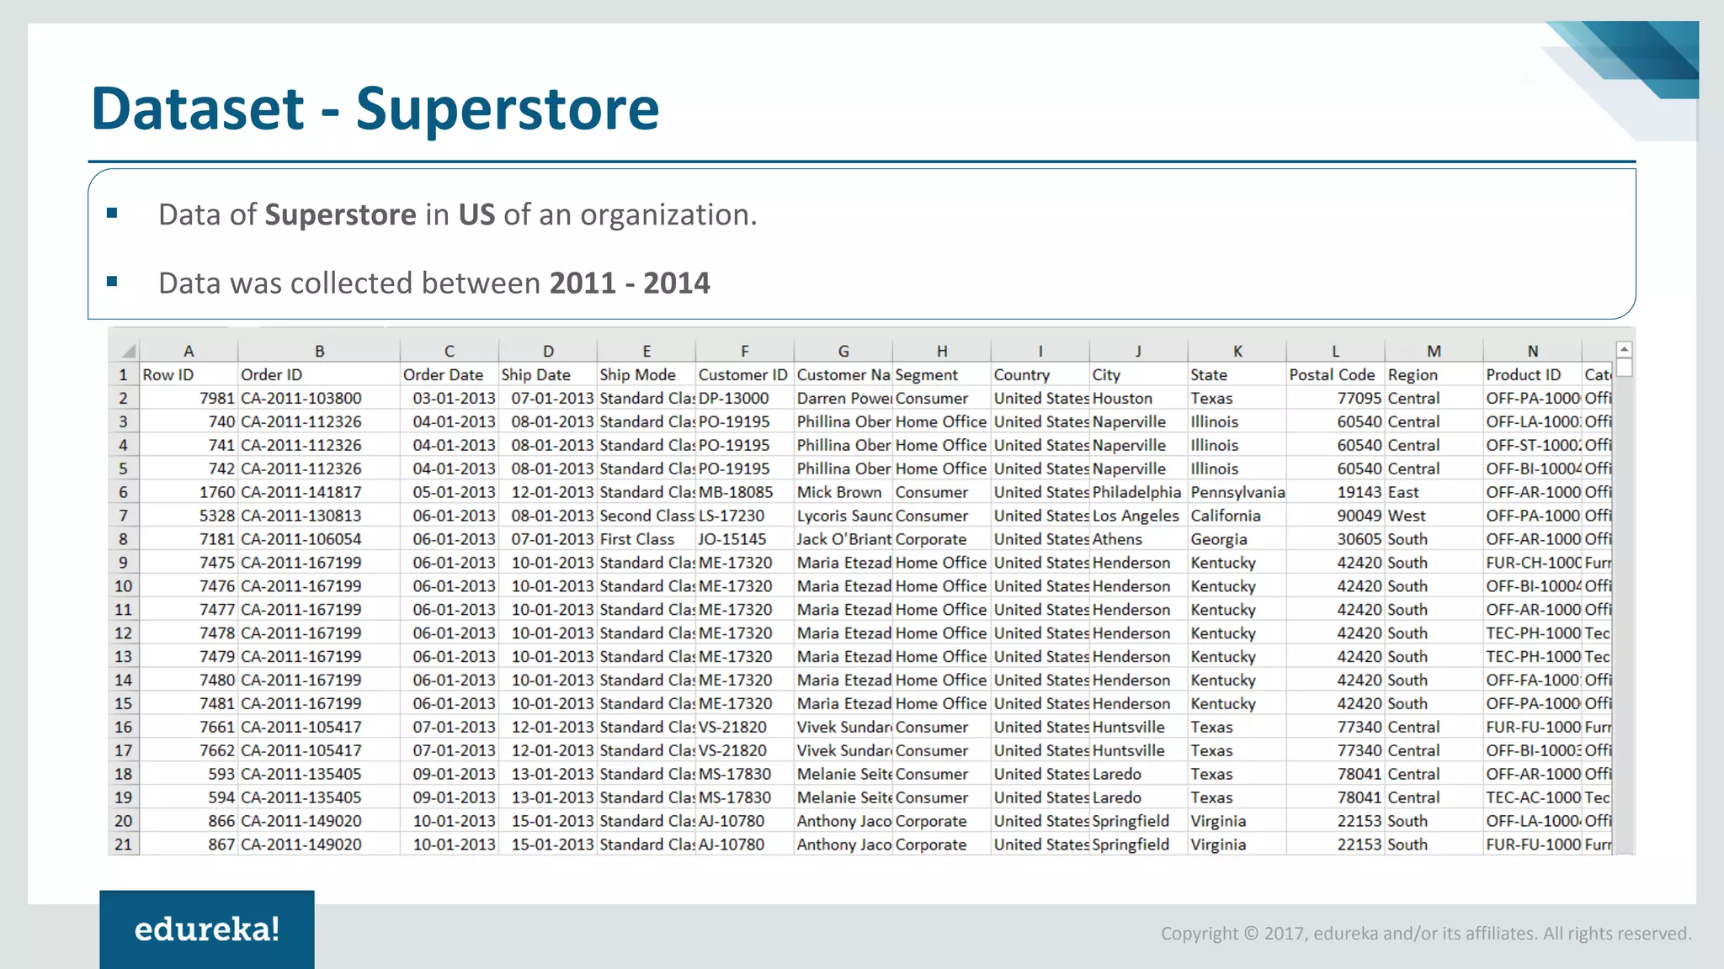The width and height of the screenshot is (1724, 969).
Task: Click the 'Order Date' header cell
Action: tap(450, 375)
